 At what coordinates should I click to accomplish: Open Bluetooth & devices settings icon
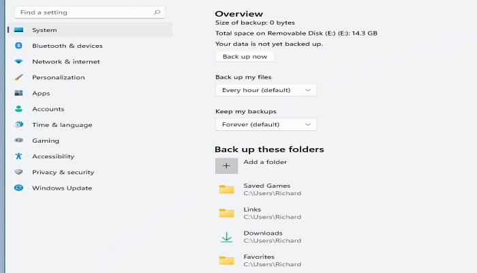click(19, 46)
